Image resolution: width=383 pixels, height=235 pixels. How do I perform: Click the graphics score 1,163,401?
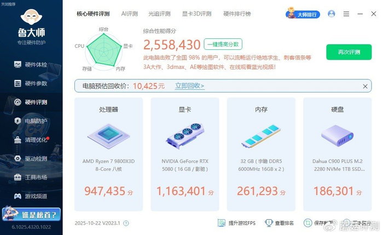[x=181, y=191]
